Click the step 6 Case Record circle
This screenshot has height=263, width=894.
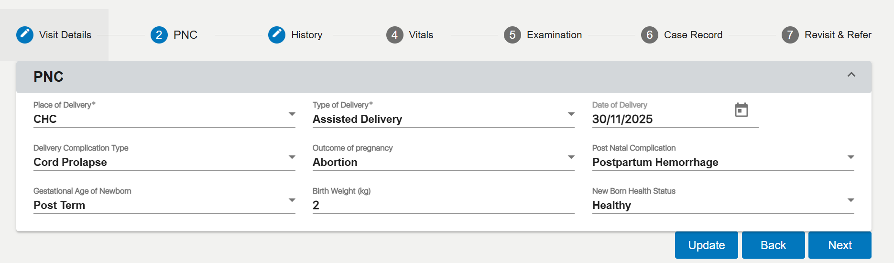[x=649, y=35]
